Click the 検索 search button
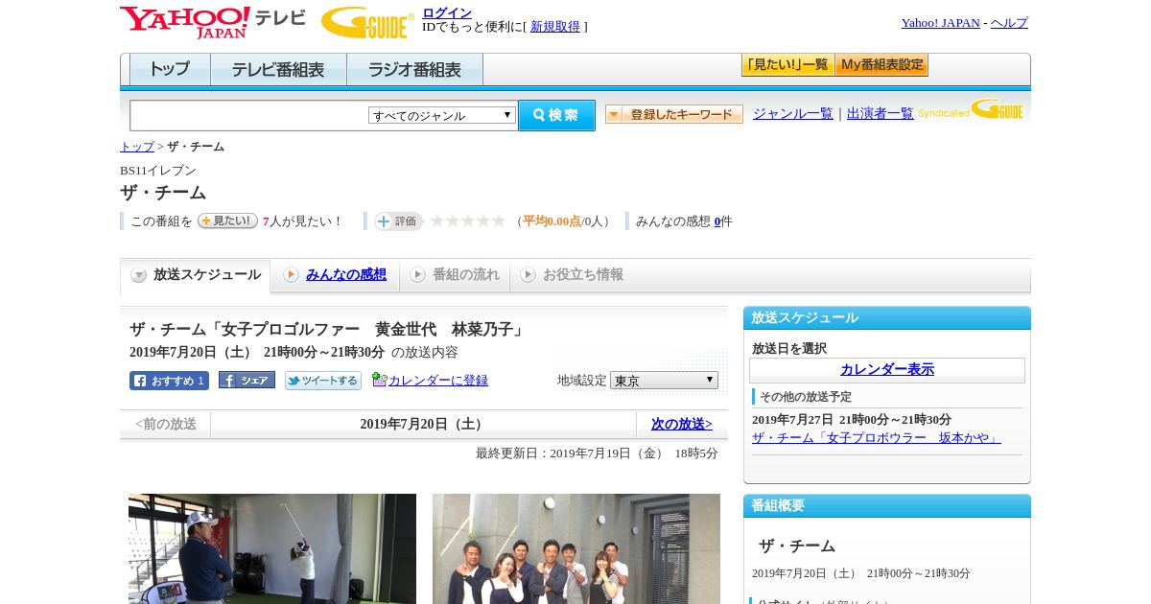 556,115
